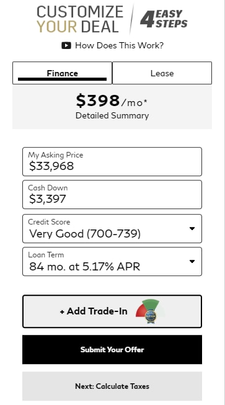This screenshot has width=225, height=405.
Task: Switch to the Lease tab
Action: [x=162, y=73]
